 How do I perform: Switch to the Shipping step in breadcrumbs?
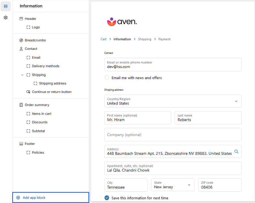144,39
